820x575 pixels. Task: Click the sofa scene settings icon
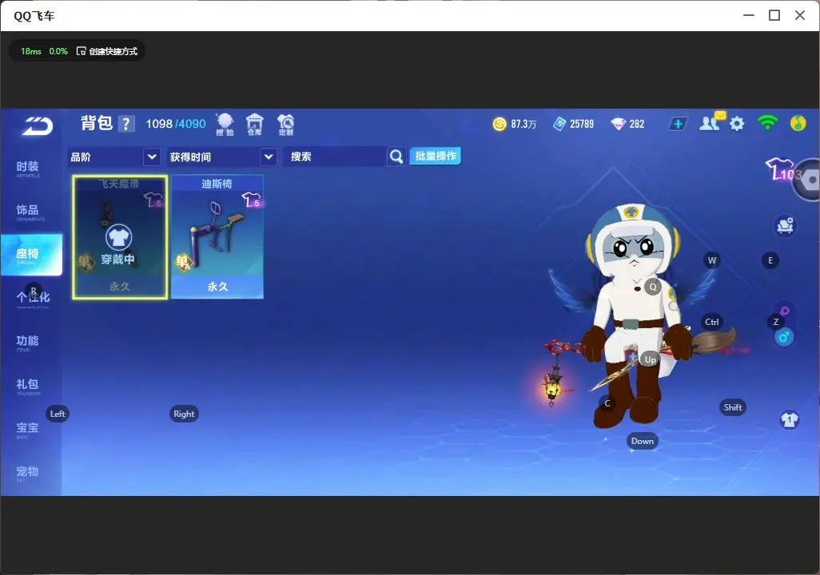[x=785, y=226]
